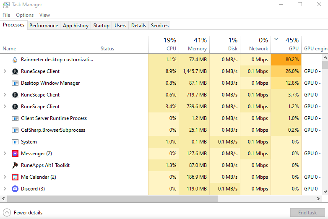Collapse view with Fewer details arrow icon
The height and width of the screenshot is (219, 328).
coord(7,213)
